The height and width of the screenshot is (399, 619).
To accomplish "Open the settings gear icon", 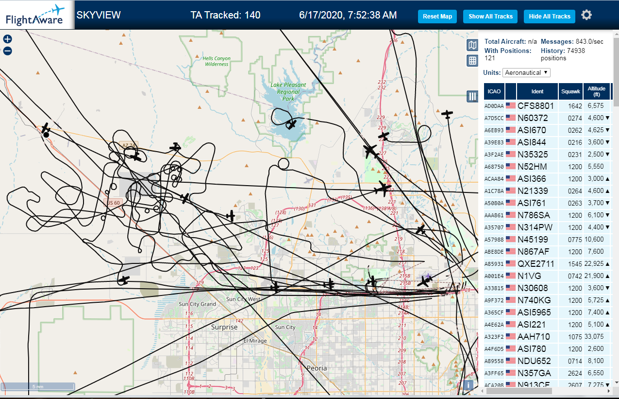I will [586, 16].
